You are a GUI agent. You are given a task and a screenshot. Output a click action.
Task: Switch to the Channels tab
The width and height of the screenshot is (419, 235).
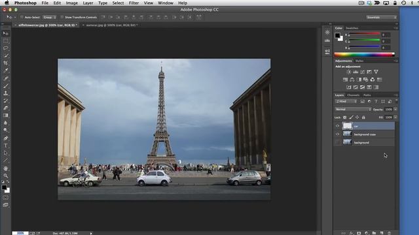tap(354, 95)
